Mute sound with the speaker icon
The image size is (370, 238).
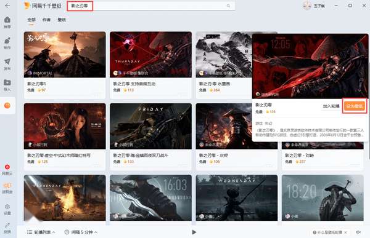pos(358,232)
